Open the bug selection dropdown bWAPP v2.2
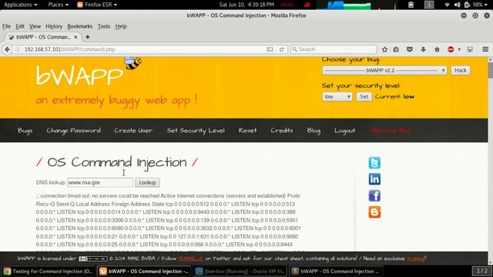The image size is (493, 277). tap(384, 70)
